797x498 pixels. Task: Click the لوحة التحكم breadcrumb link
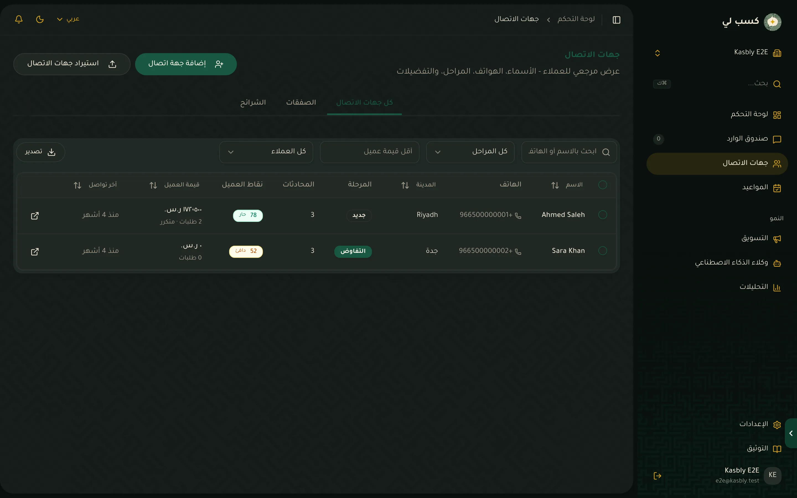tap(576, 19)
